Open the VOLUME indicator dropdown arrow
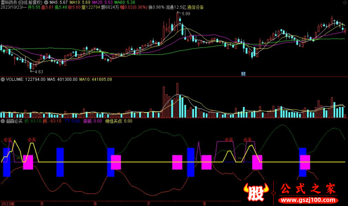The height and width of the screenshot is (206, 348). point(3,80)
